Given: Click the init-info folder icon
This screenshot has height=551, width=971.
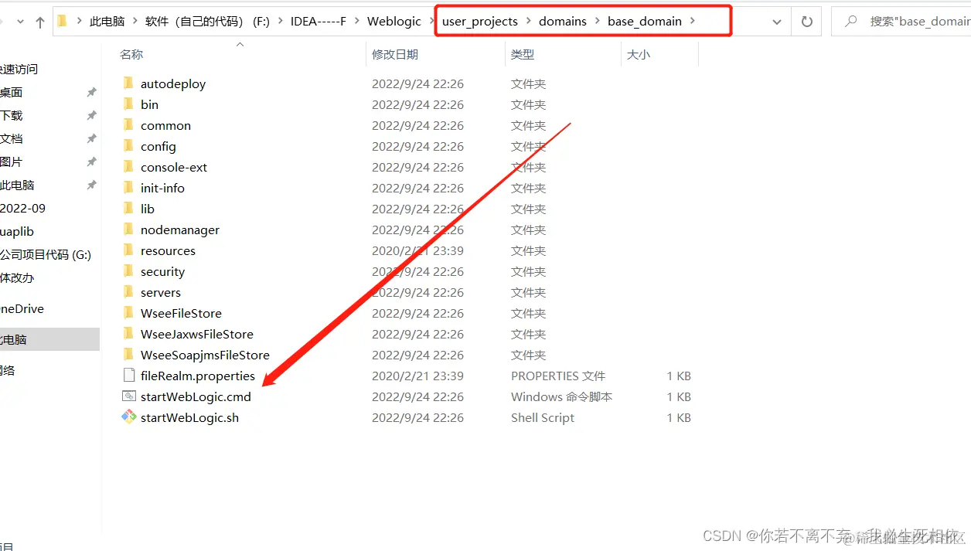Looking at the screenshot, I should (128, 188).
